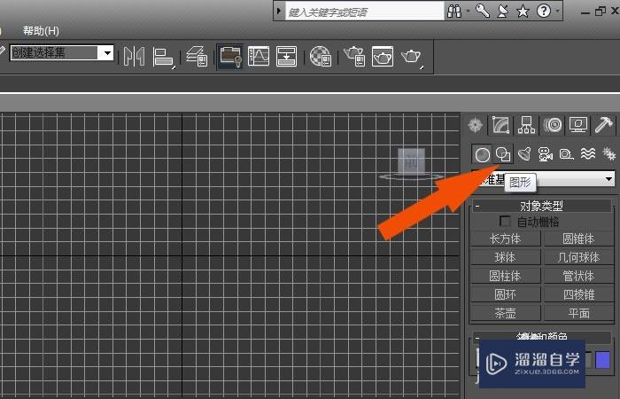Click the keyword search input field

pyautogui.click(x=365, y=12)
